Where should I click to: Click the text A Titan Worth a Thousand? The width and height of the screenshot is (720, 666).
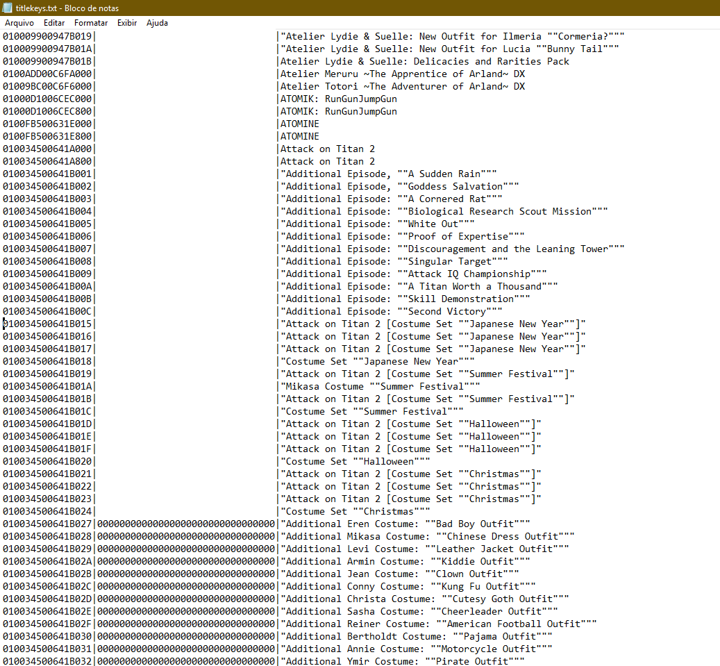474,286
